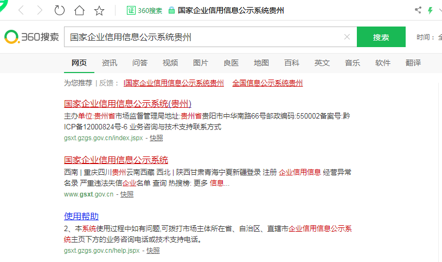Image resolution: width=442 pixels, height=262 pixels.
Task: Open the address bar dropdown chevron
Action: pos(440,10)
